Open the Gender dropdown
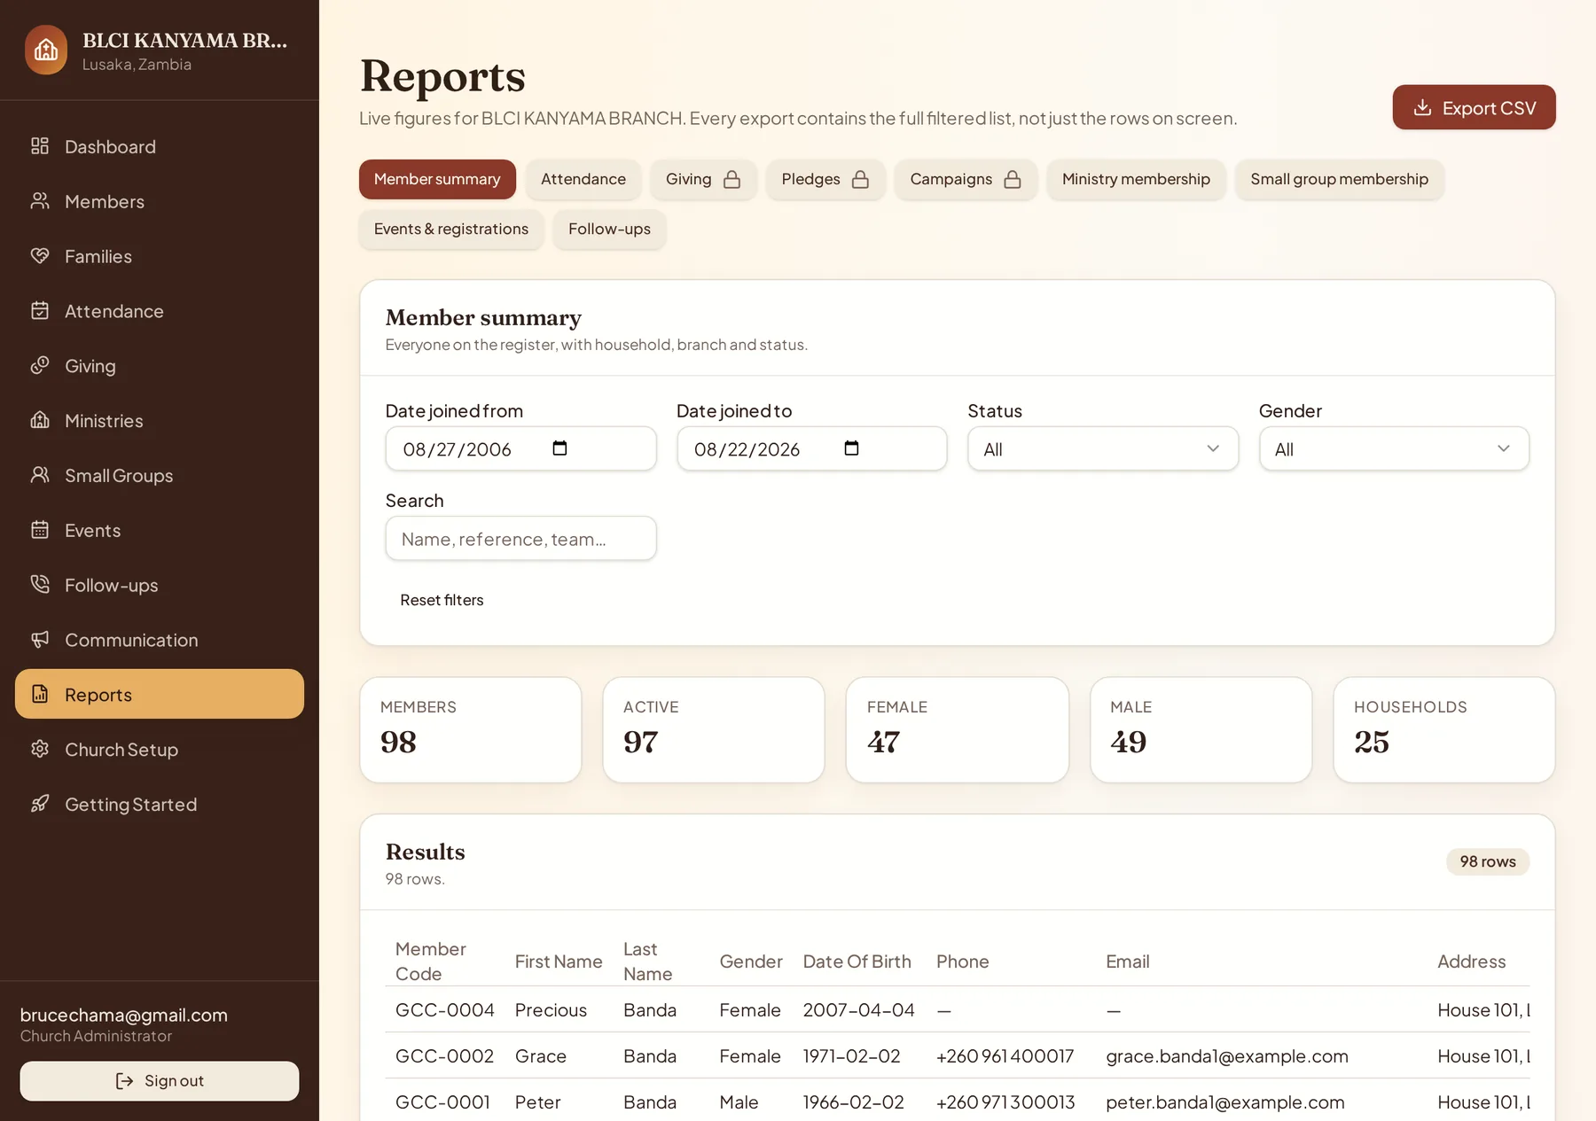Image resolution: width=1596 pixels, height=1121 pixels. click(x=1394, y=449)
